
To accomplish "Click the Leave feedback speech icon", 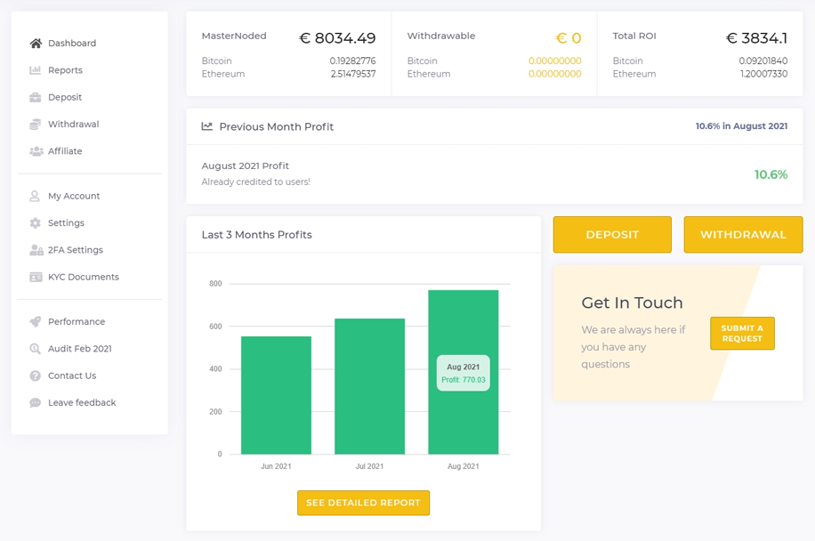I will coord(33,402).
